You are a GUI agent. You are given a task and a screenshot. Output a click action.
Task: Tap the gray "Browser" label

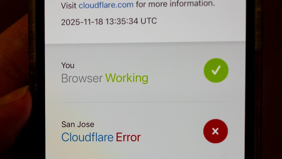pos(82,79)
